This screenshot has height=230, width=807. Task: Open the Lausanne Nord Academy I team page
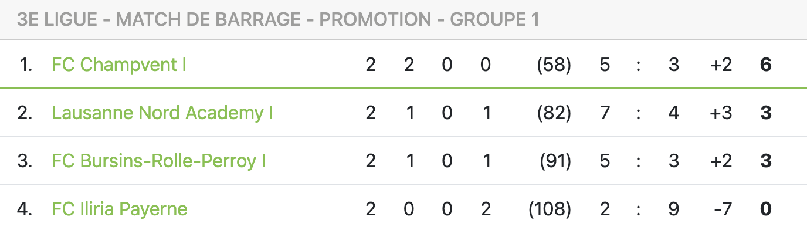coord(162,113)
